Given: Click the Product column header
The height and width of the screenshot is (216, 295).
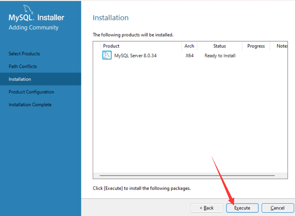Looking at the screenshot, I should click(x=141, y=46).
